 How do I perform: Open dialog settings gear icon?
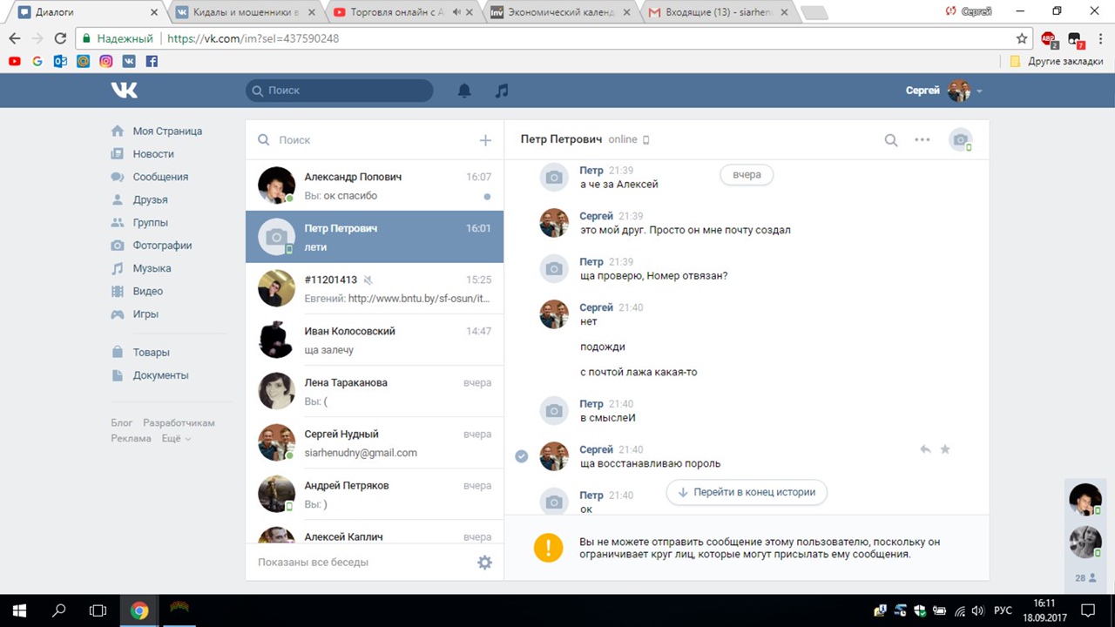[x=484, y=563]
